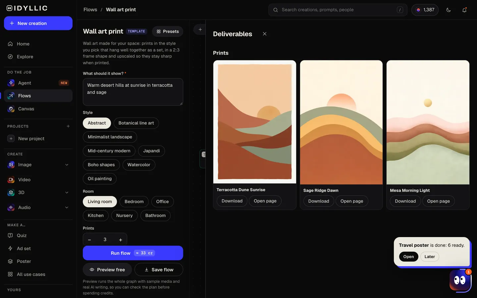Select the Botanical line art style

[x=136, y=123]
